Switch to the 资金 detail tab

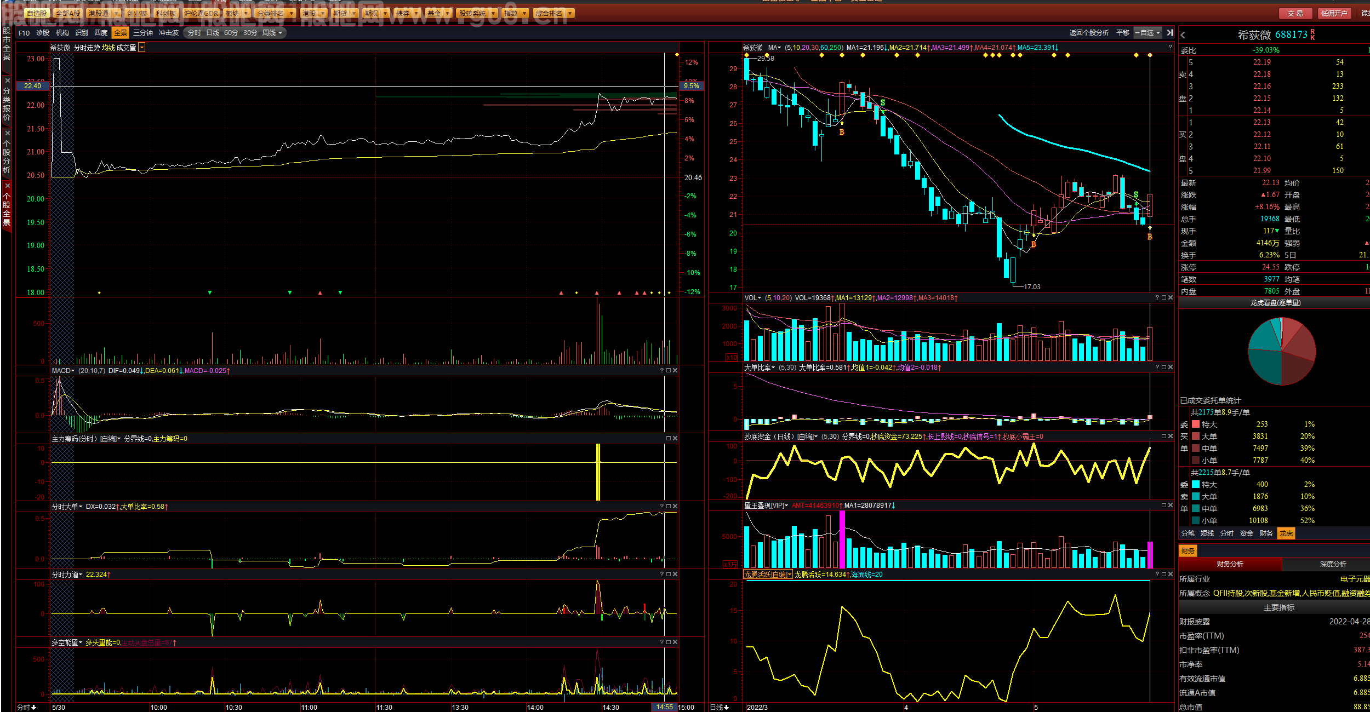1247,533
